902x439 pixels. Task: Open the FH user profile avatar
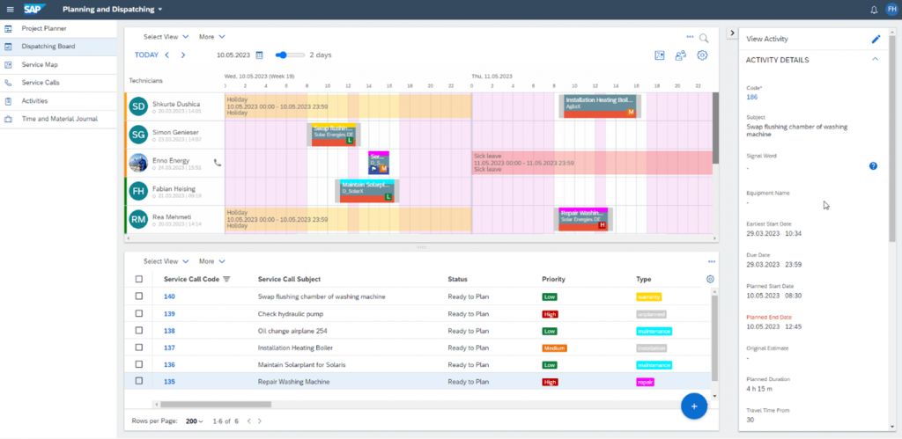point(891,9)
